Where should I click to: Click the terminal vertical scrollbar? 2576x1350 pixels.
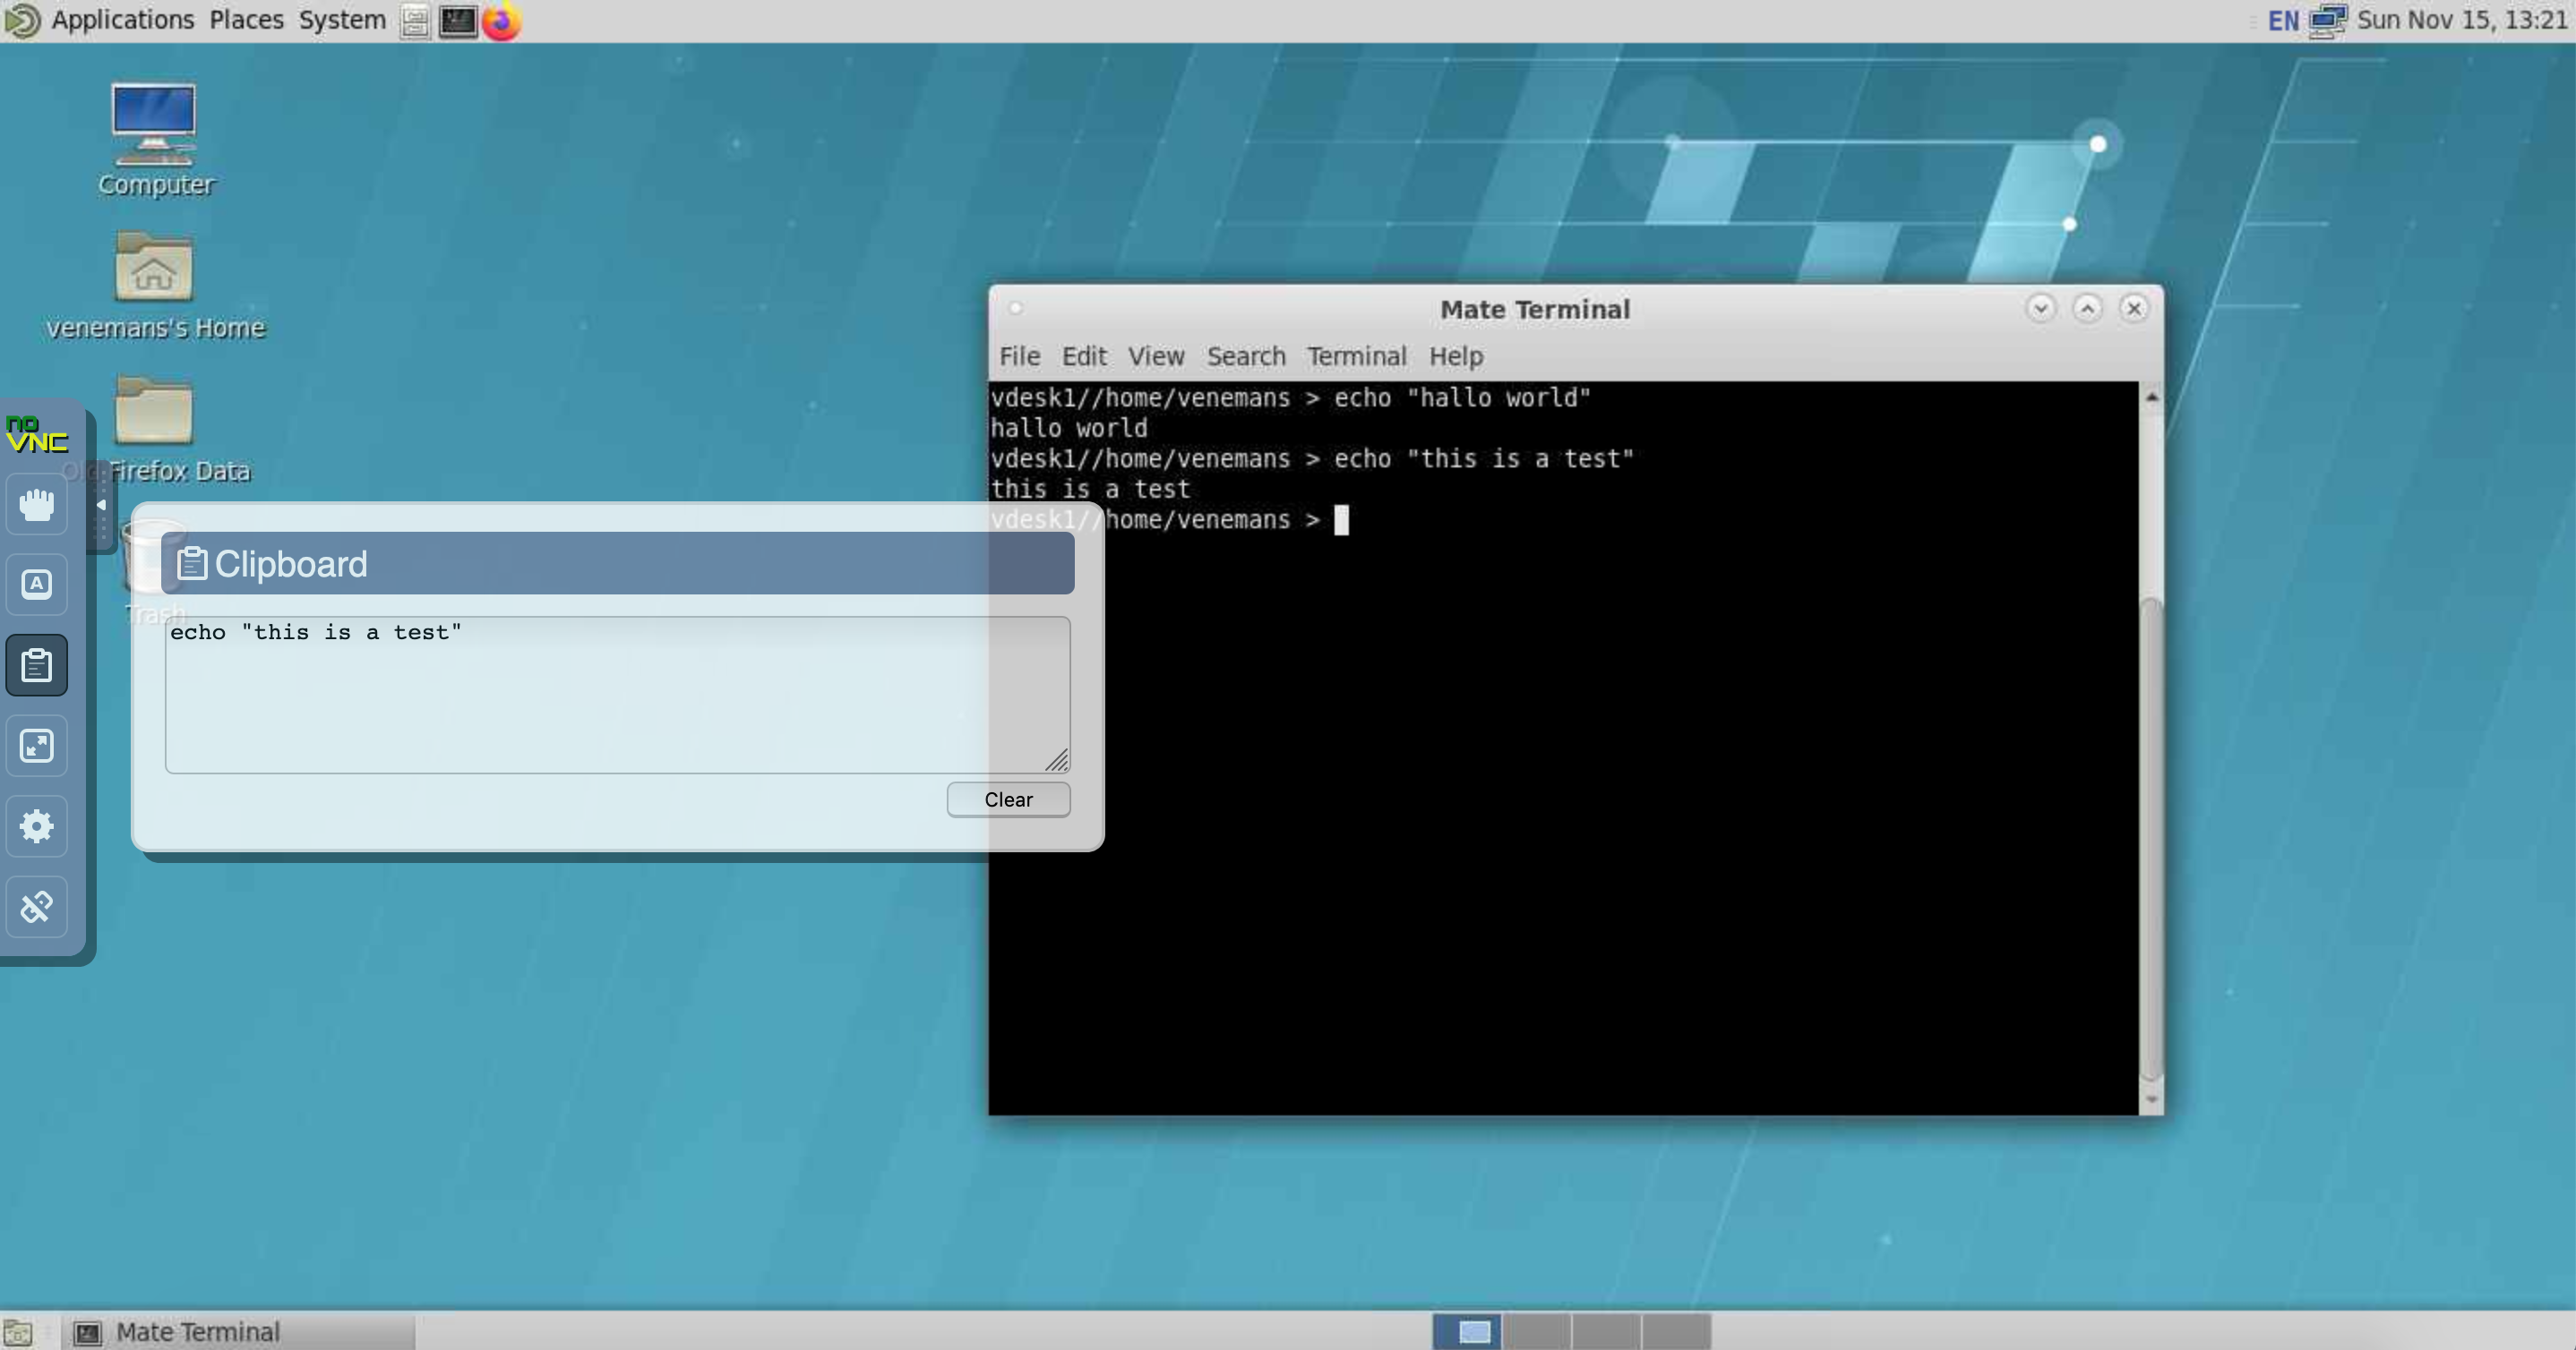click(x=2151, y=840)
